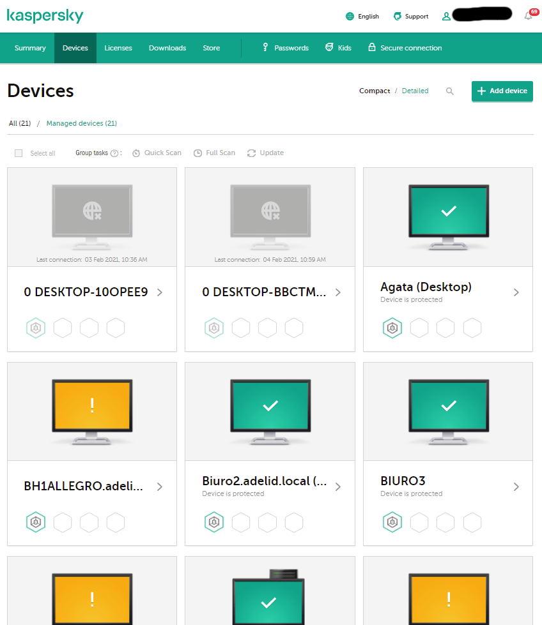Viewport: 542px width, 625px height.
Task: Click the 0 DESKTOP-BBCTM... device name
Action: click(264, 292)
